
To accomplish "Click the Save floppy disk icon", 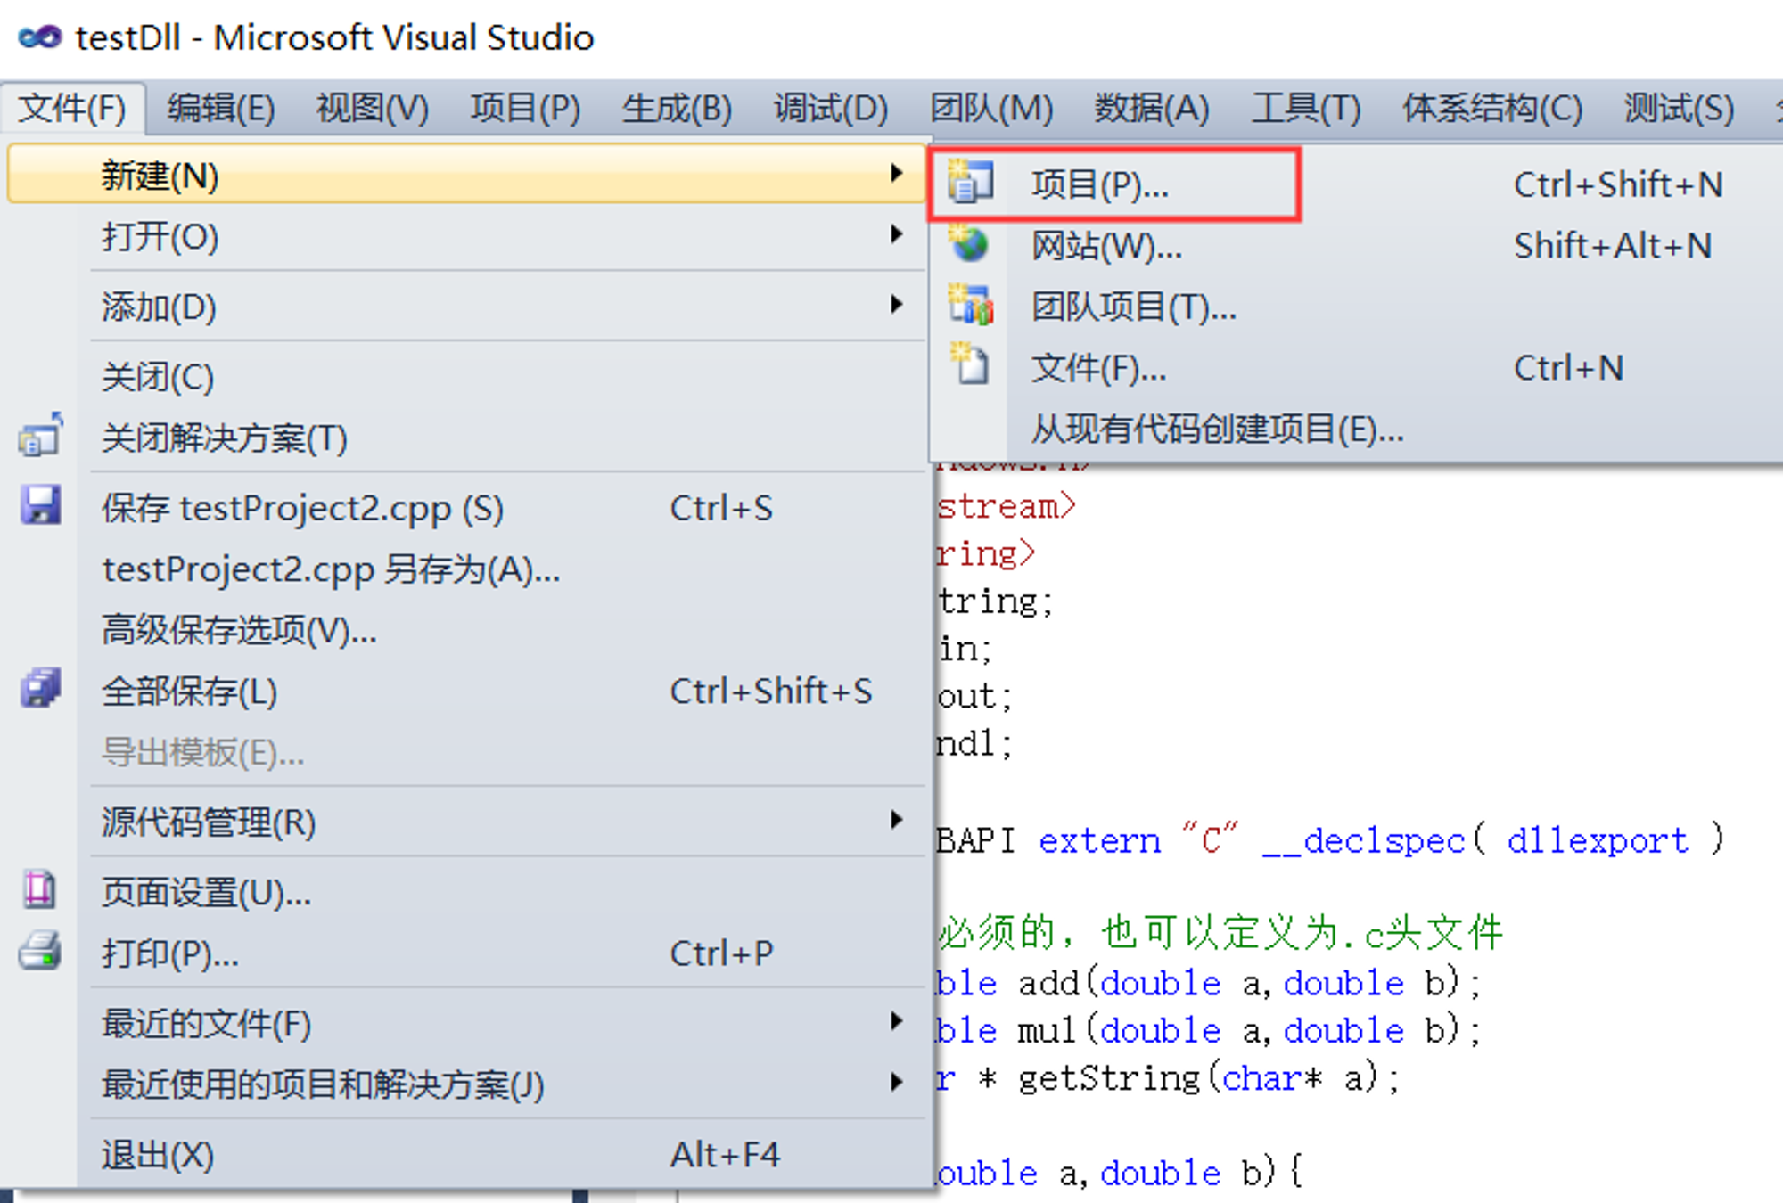I will pos(40,505).
